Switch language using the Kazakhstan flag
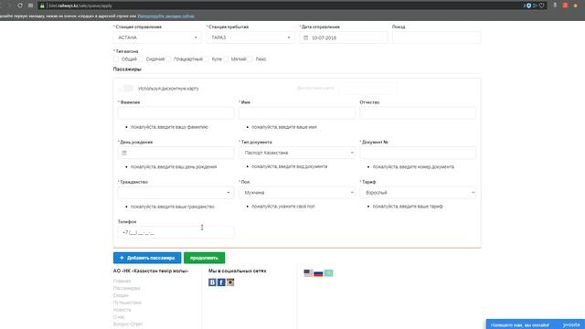Image resolution: width=585 pixels, height=329 pixels. click(x=328, y=273)
